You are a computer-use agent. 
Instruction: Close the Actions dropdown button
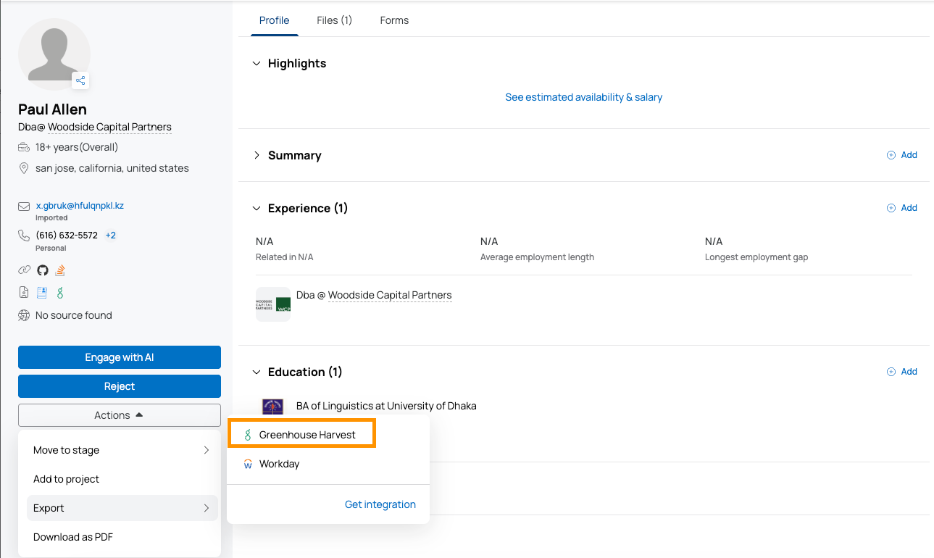[x=120, y=415]
